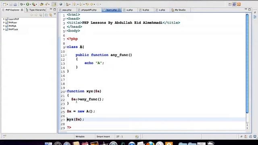
Task: Maximize the PHP Explorer panel
Action: pos(55,10)
